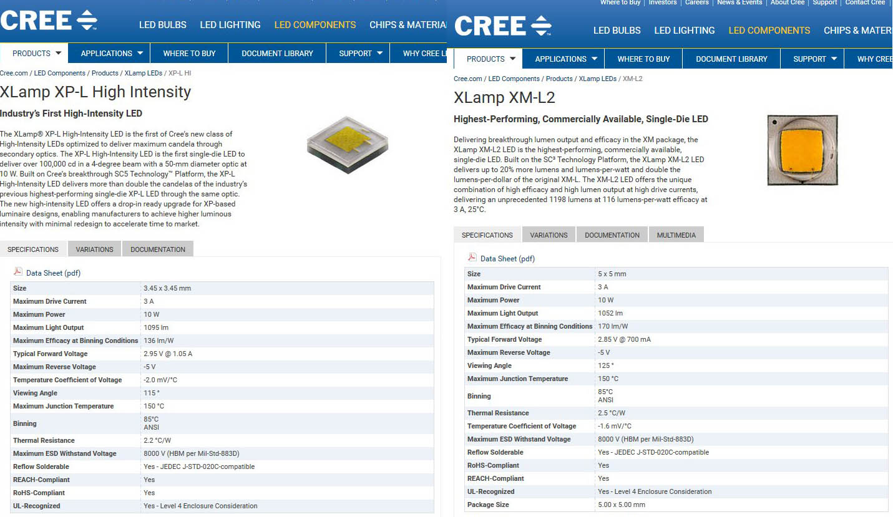Click the 1095 lm light output value
Viewport: 893px width, 517px height.
pyautogui.click(x=157, y=327)
